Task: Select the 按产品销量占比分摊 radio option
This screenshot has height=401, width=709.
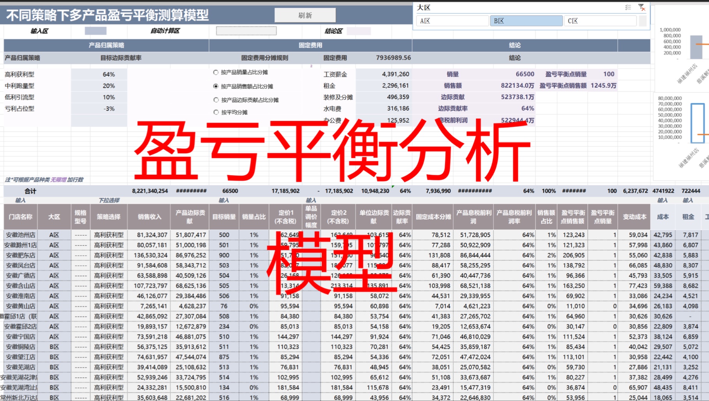Action: [215, 72]
